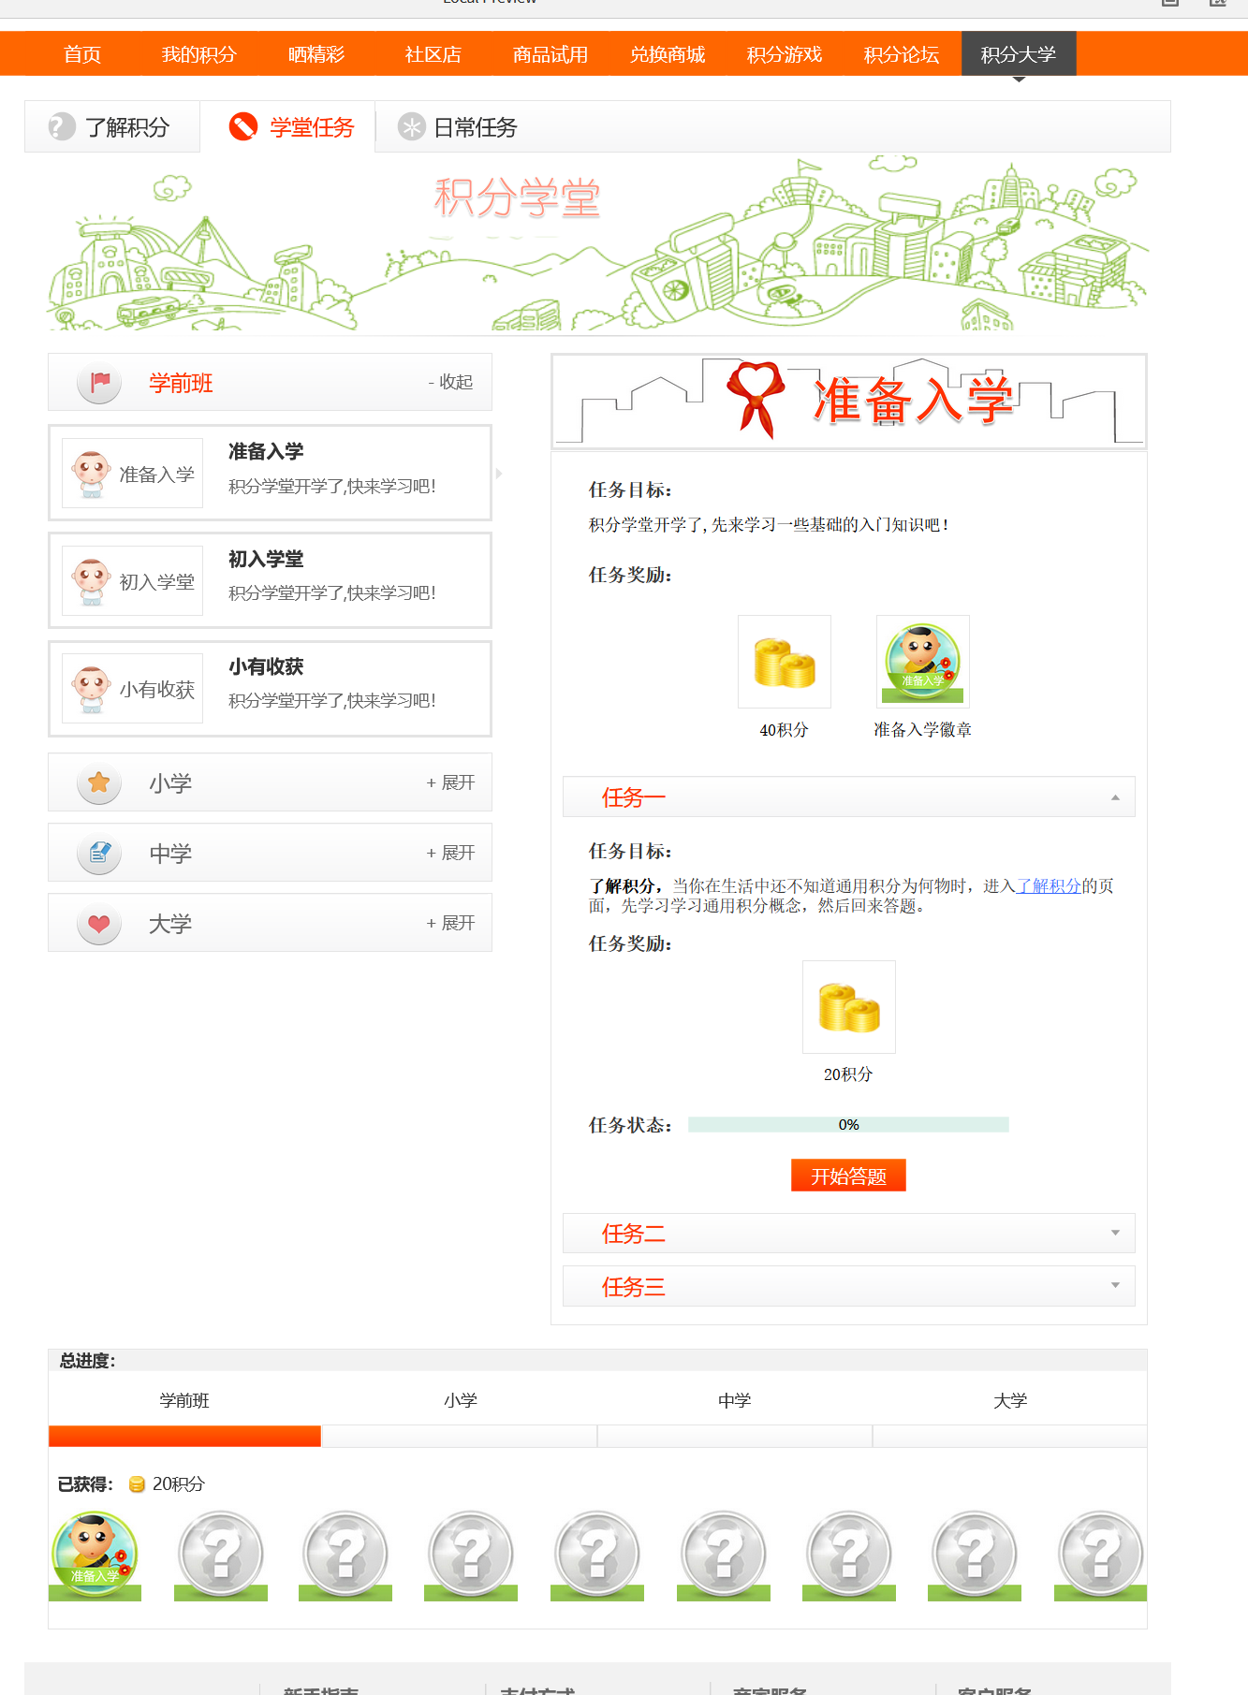
Task: Click the red pencil icon next to 学堂任务
Action: point(243,126)
